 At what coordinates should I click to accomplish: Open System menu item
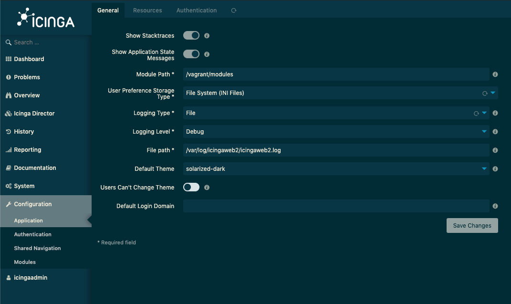pos(46,186)
